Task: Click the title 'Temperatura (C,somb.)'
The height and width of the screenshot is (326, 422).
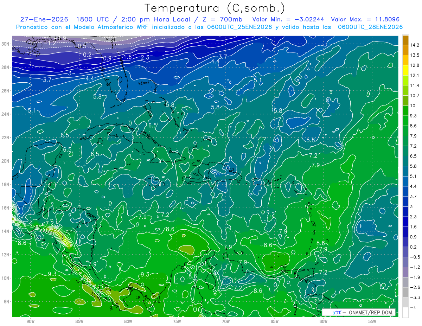Action: click(215, 8)
